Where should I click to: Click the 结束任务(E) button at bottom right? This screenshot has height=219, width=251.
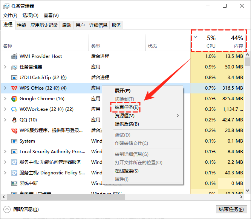click(231, 210)
